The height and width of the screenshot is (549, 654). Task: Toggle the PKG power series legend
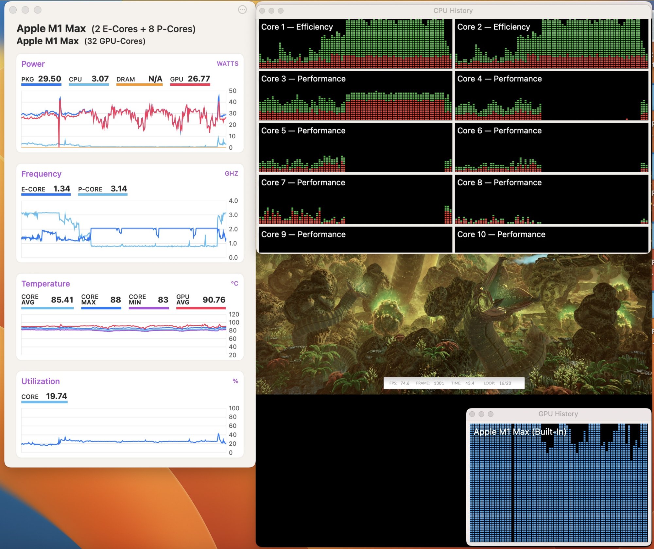click(41, 79)
